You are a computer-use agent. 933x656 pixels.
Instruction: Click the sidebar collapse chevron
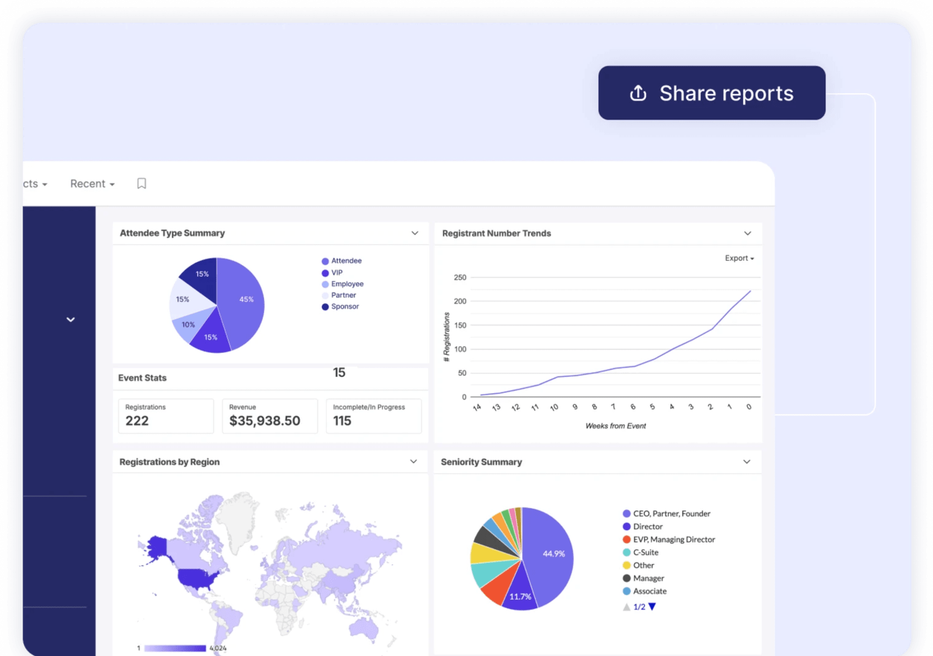click(x=70, y=320)
